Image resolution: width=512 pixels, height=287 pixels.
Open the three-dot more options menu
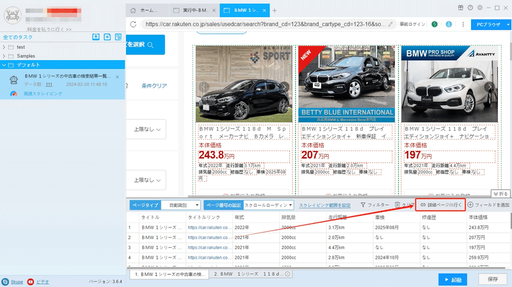click(463, 24)
